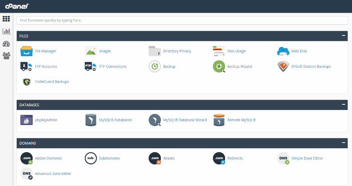Click the FTP Accounts truck icon
The width and height of the screenshot is (352, 186).
(x=27, y=66)
